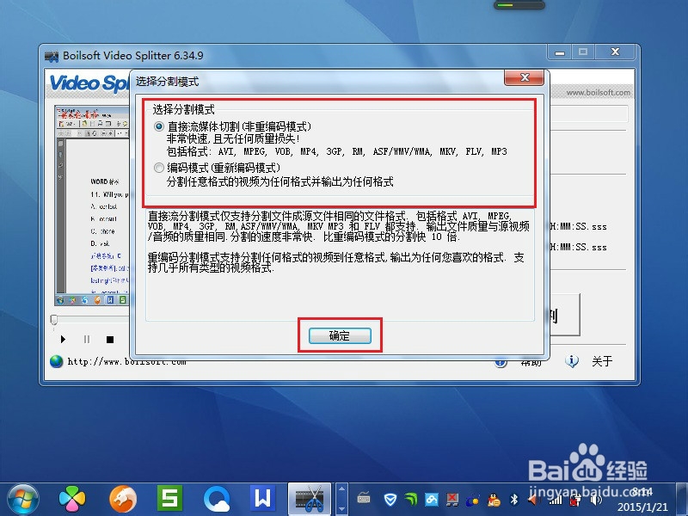Click the Video Splitter scissors taskbar icon
The width and height of the screenshot is (688, 516).
click(x=310, y=500)
